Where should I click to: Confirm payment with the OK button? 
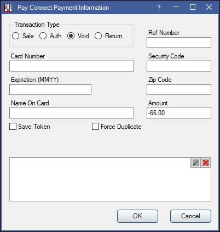pos(137,216)
